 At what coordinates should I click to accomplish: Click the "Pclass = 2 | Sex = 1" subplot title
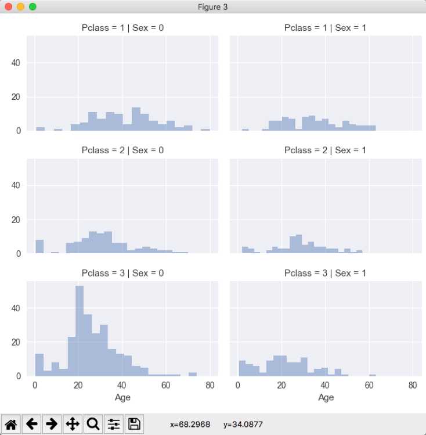[x=326, y=150]
